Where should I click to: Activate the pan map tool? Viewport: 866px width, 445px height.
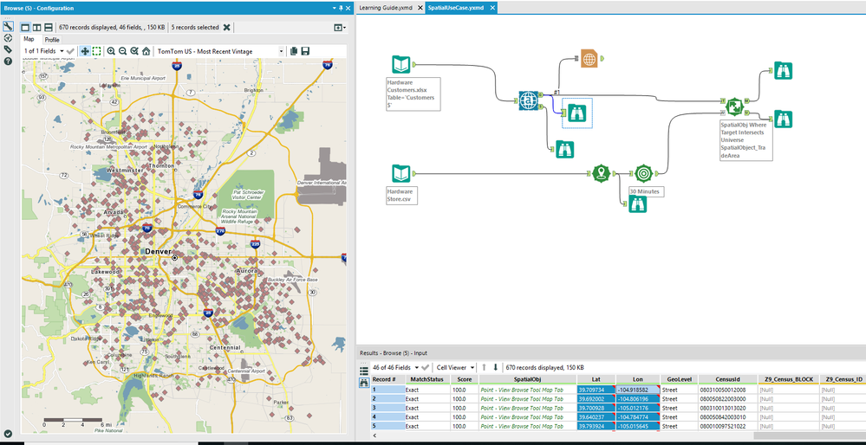85,51
